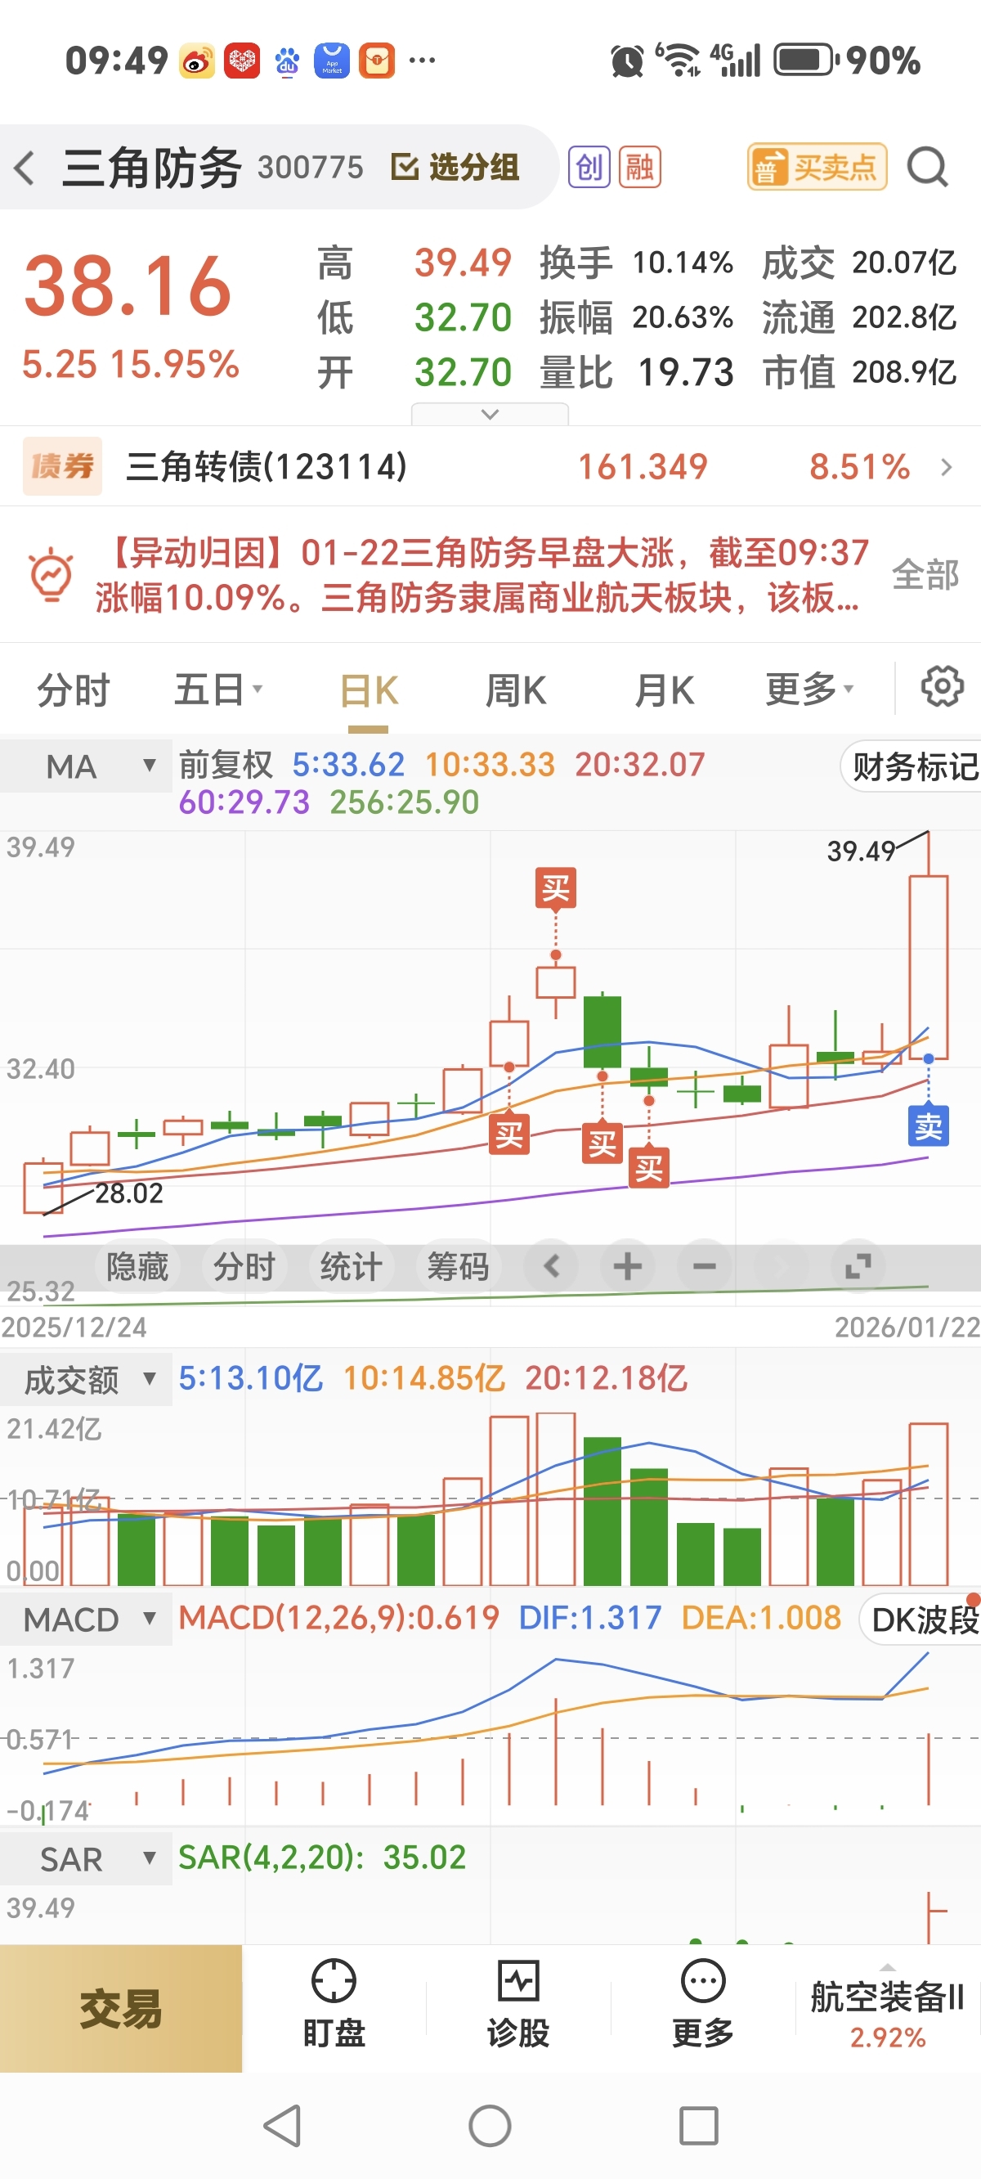This screenshot has width=981, height=2179.
Task: Tap the Baidu notification icon in status bar
Action: tap(288, 61)
